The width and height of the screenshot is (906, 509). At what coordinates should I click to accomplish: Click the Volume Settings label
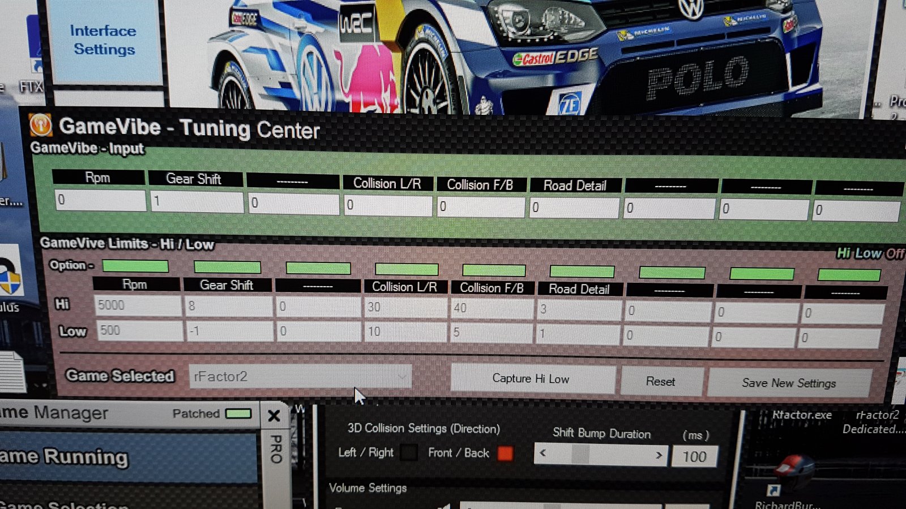(x=368, y=488)
